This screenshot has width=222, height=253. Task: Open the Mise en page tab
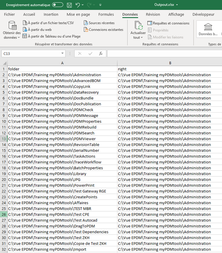tap(78, 14)
